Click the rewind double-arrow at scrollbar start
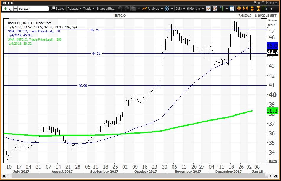The image size is (281, 181). pos(4,176)
